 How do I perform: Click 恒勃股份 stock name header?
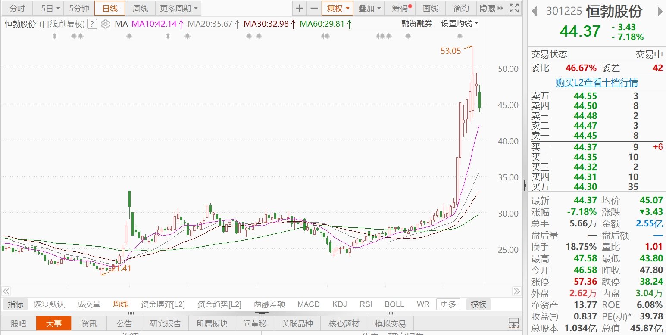[614, 11]
